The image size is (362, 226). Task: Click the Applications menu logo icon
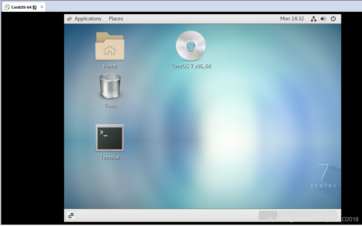click(70, 19)
